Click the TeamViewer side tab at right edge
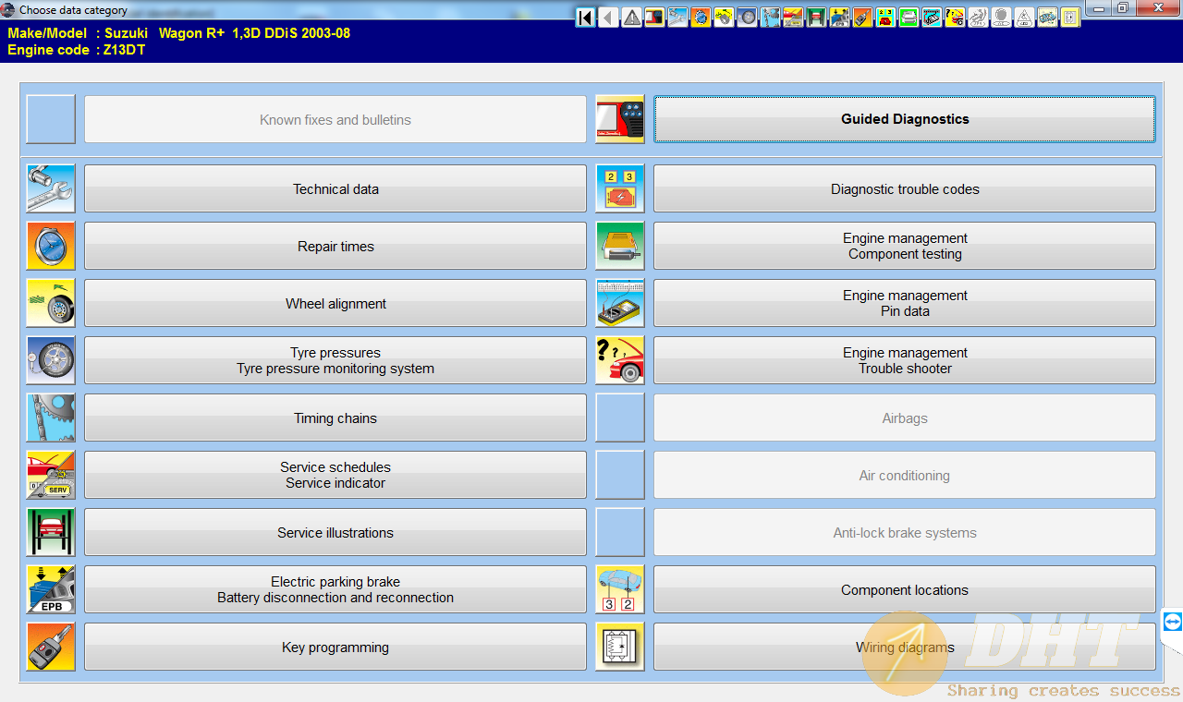The image size is (1183, 702). point(1172,622)
